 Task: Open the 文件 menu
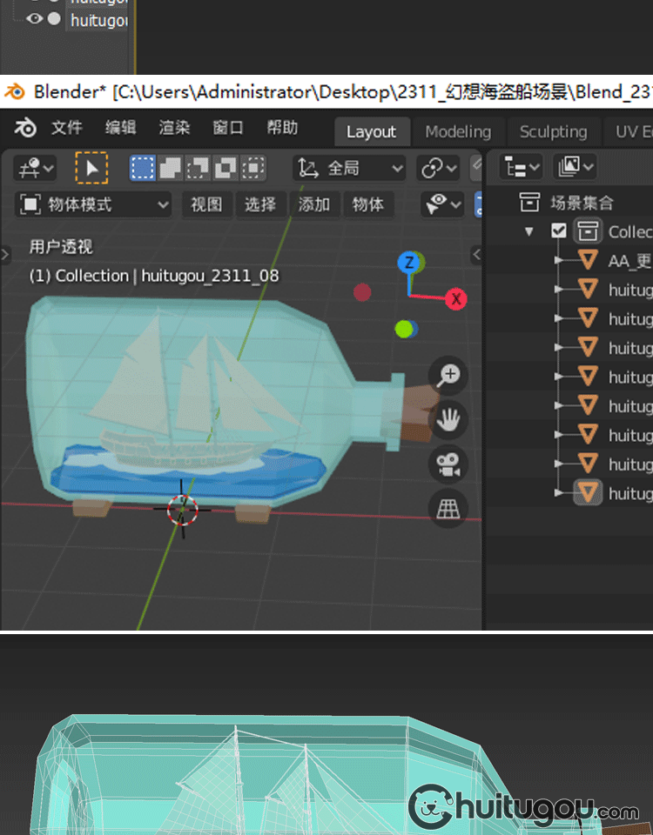tap(67, 128)
